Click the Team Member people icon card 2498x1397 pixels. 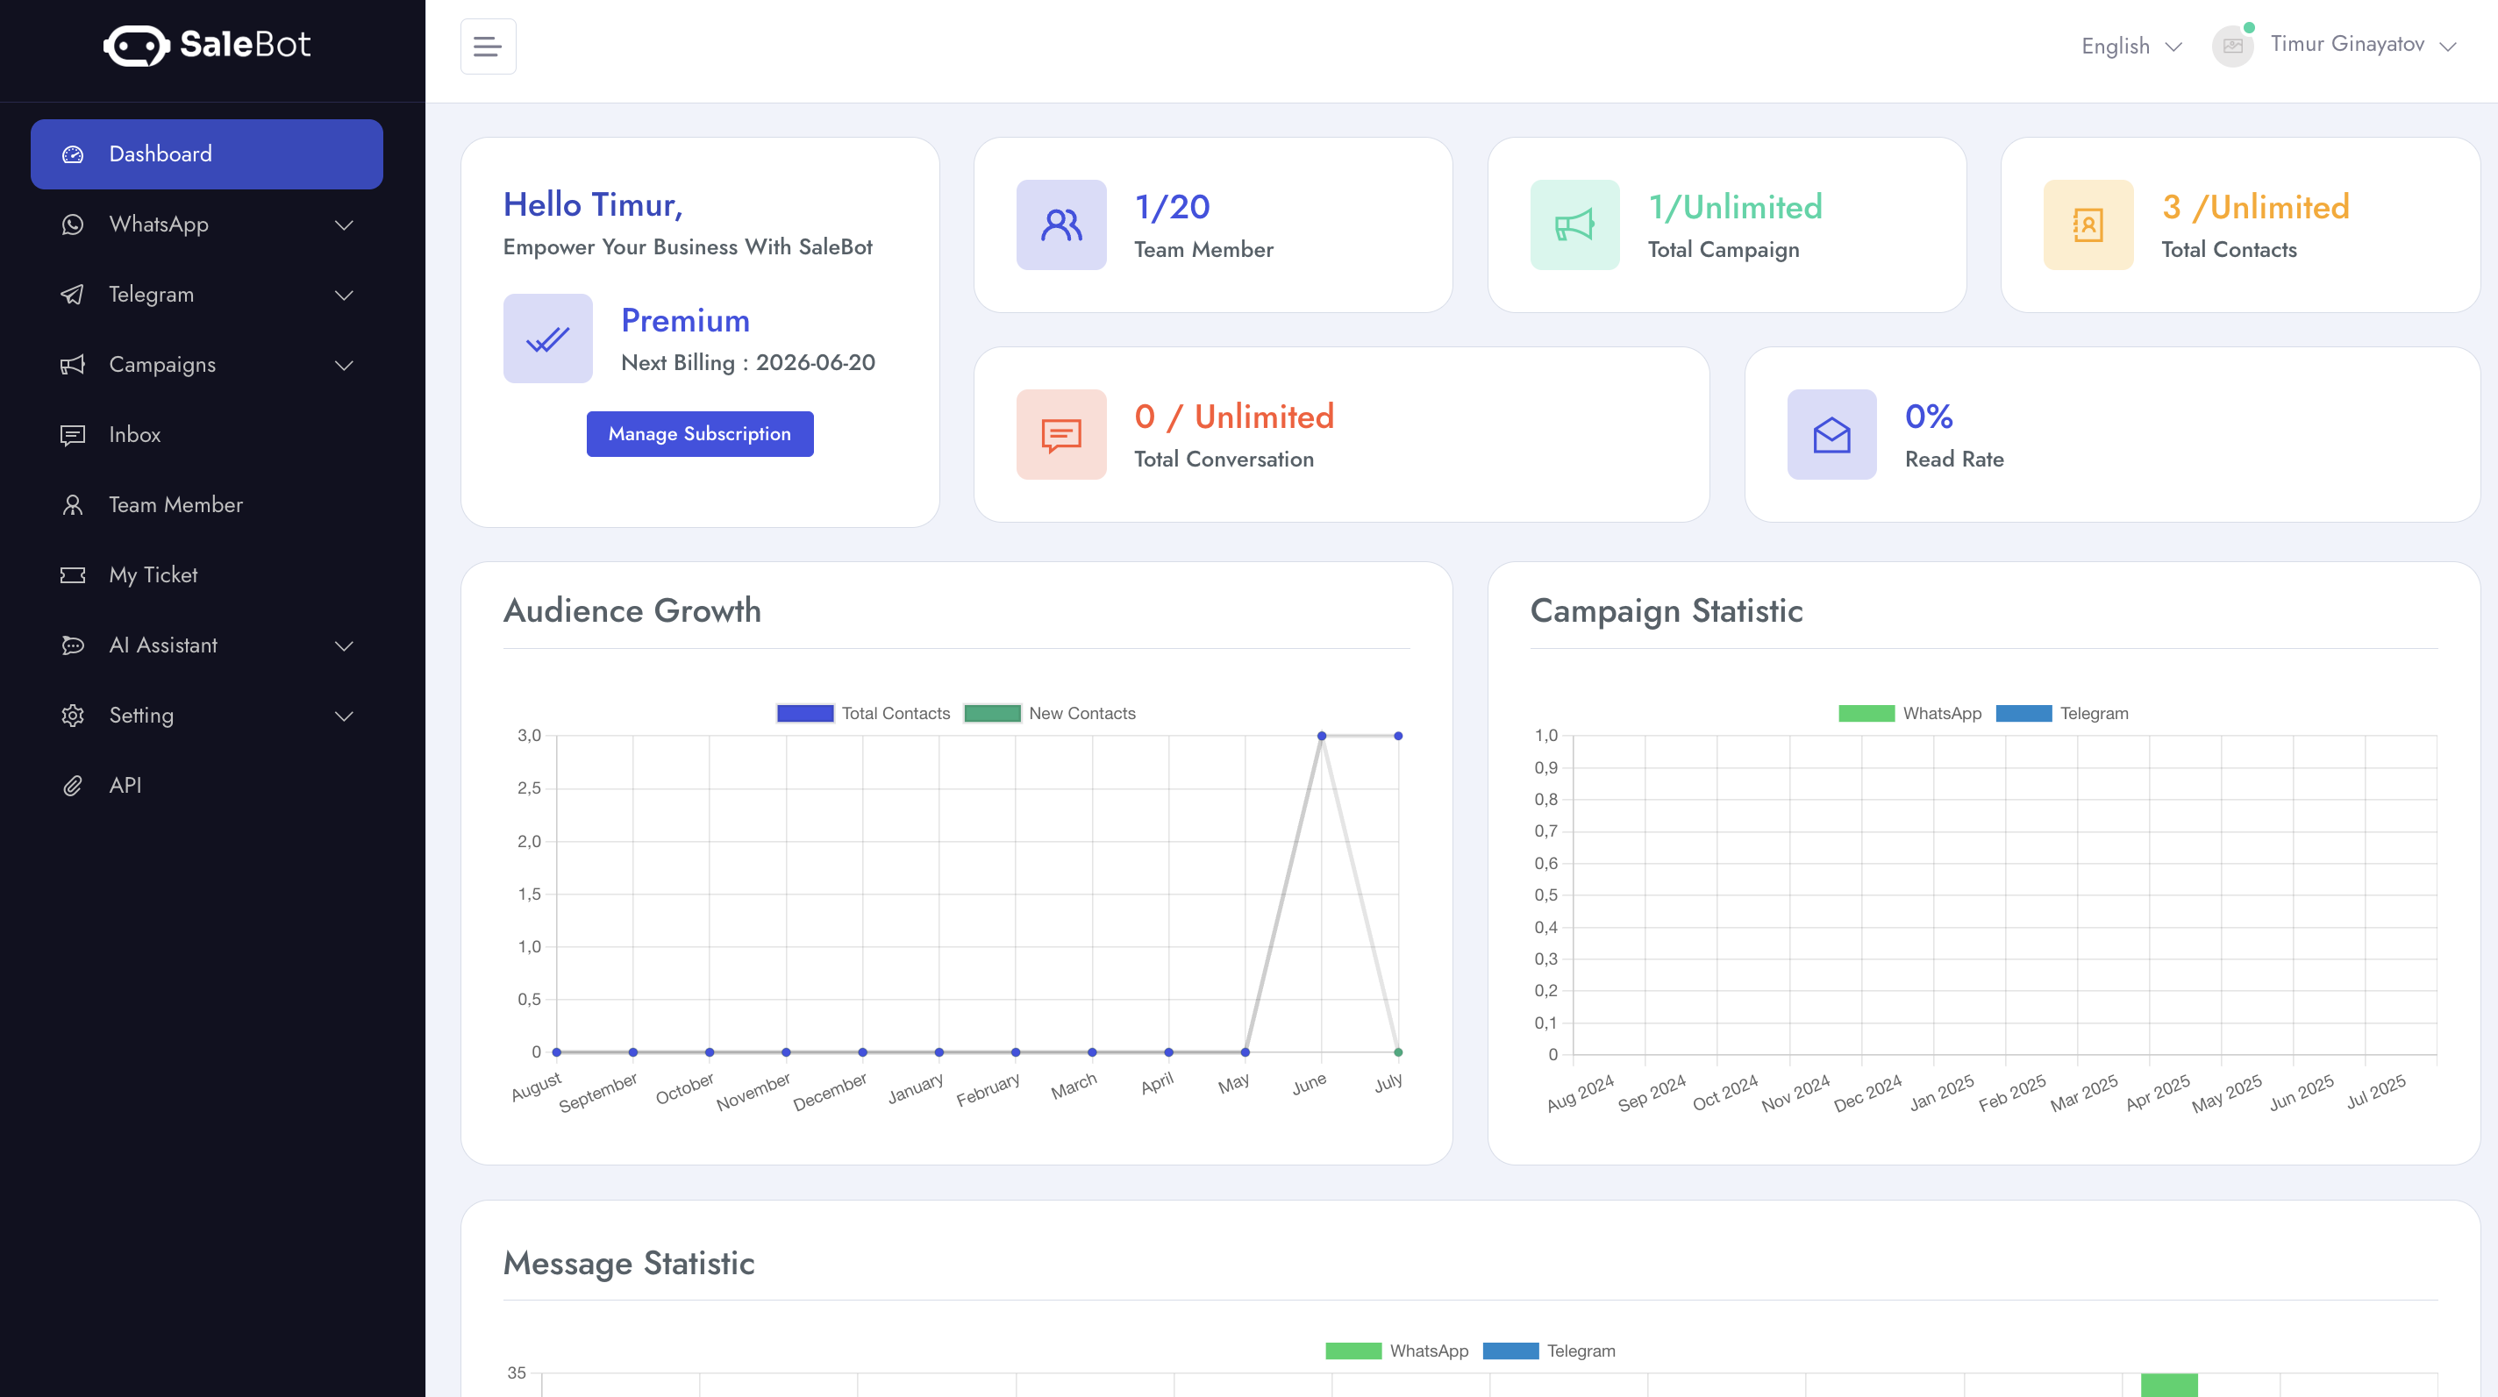pos(1061,225)
